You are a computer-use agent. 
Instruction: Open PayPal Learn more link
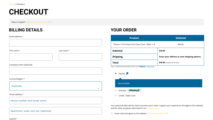(x=150, y=66)
